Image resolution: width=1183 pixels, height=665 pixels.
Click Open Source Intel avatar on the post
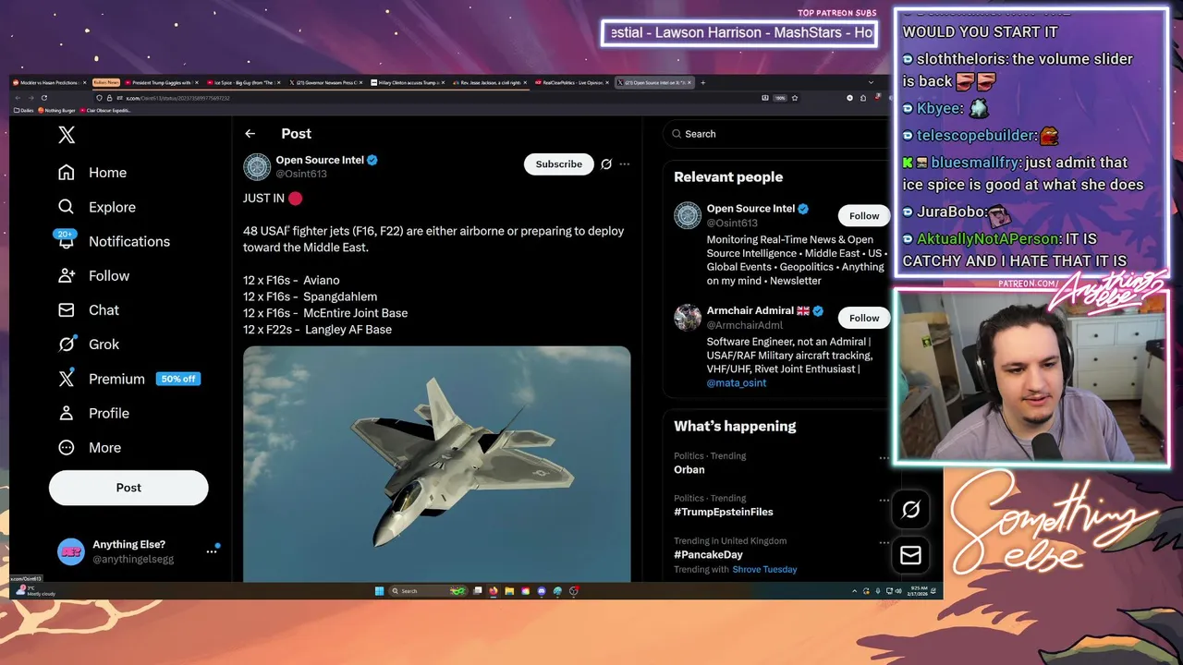point(257,166)
